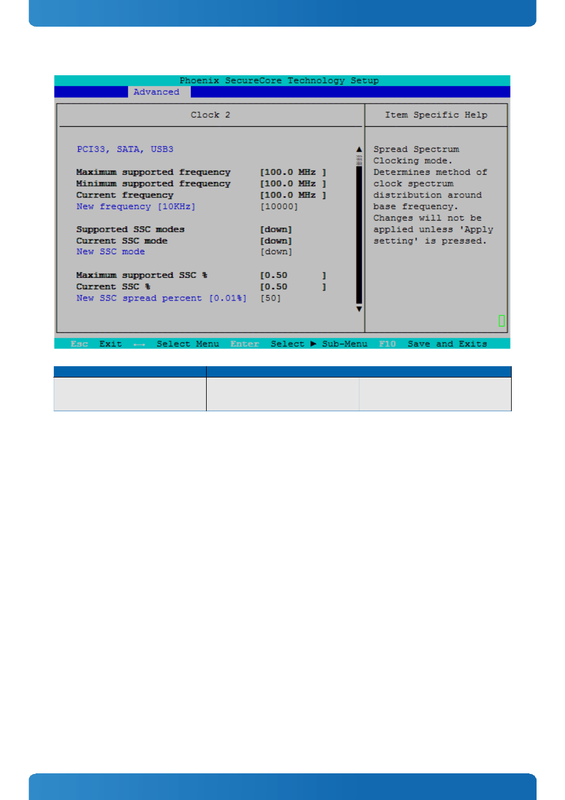
Task: Click the Select Menu arrows hint
Action: 176,344
